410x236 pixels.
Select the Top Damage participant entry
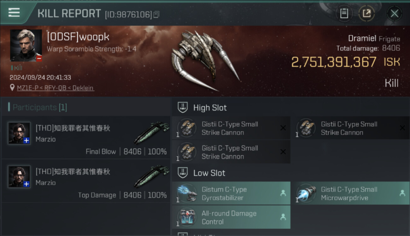click(86, 181)
